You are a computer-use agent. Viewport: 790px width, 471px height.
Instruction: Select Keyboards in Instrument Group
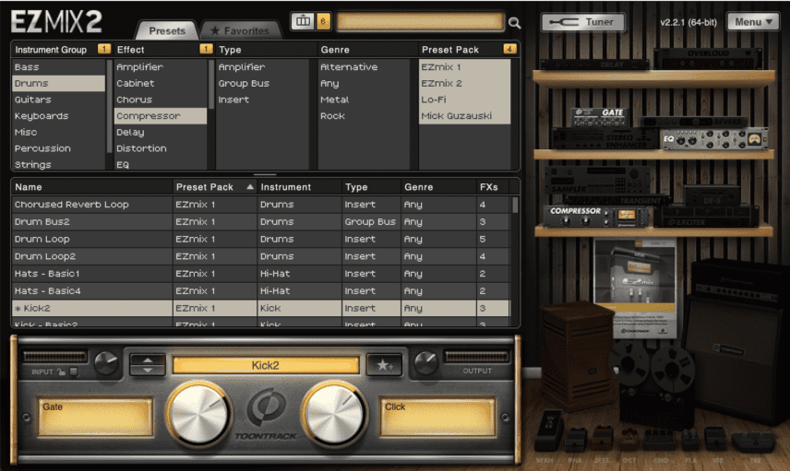58,116
